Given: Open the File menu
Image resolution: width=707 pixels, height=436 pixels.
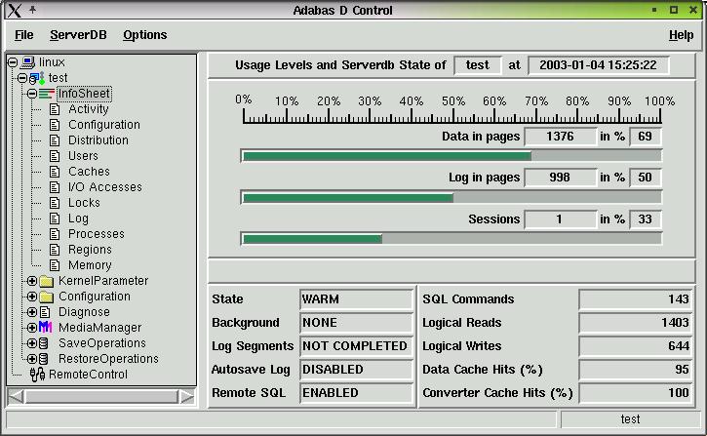Looking at the screenshot, I should (24, 35).
